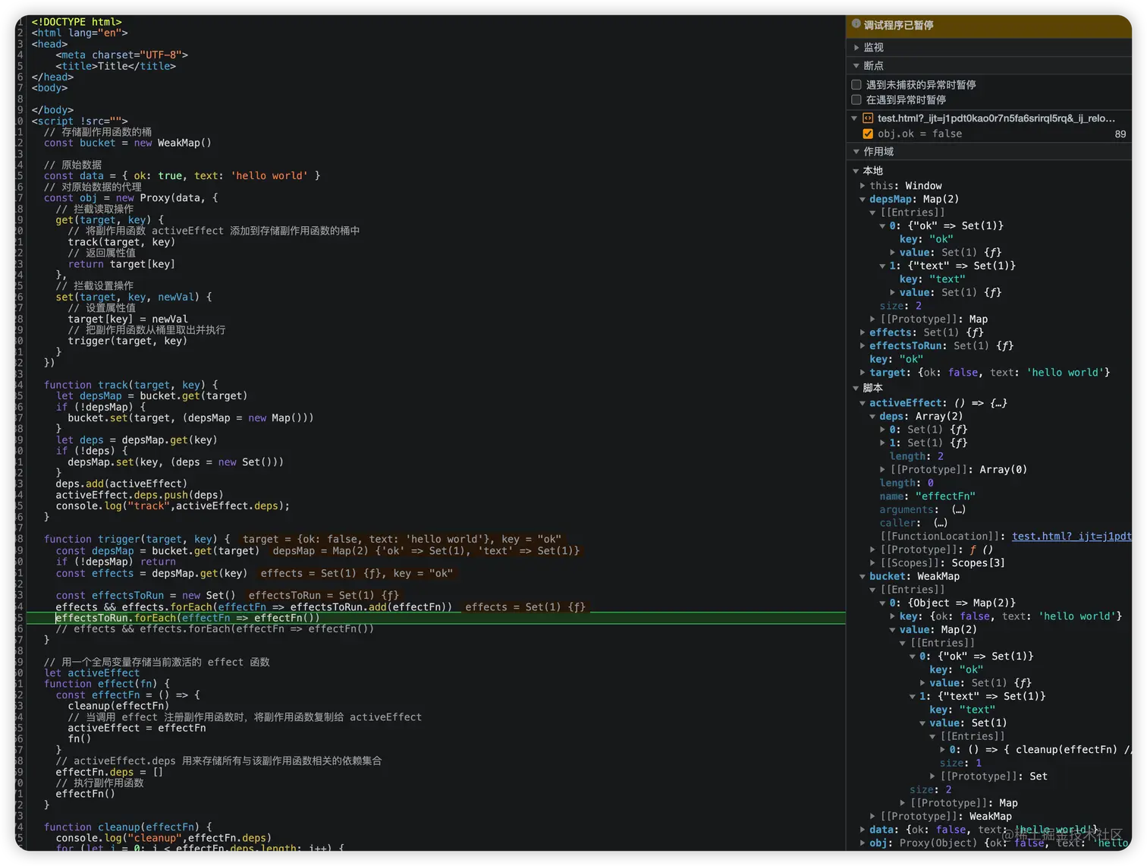Image resolution: width=1147 pixels, height=866 pixels.
Task: Click the code line 'effectFn.deps = []'
Action: [109, 772]
